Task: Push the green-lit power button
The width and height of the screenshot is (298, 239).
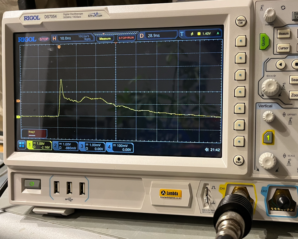Action: (33, 184)
